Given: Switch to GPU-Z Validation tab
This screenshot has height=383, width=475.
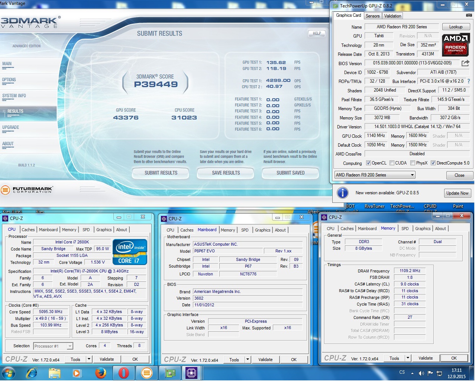Looking at the screenshot, I should [x=392, y=16].
